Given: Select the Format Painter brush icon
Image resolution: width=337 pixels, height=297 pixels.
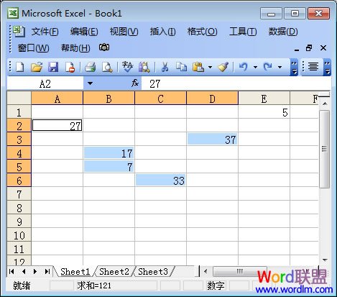Looking at the screenshot, I should 223,67.
